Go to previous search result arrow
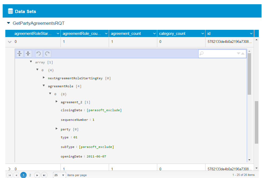 click(x=243, y=53)
